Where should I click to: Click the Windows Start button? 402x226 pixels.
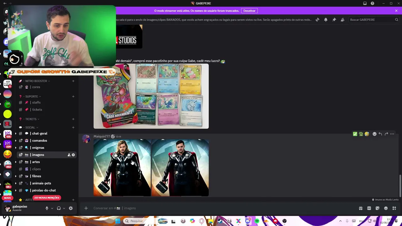117,221
